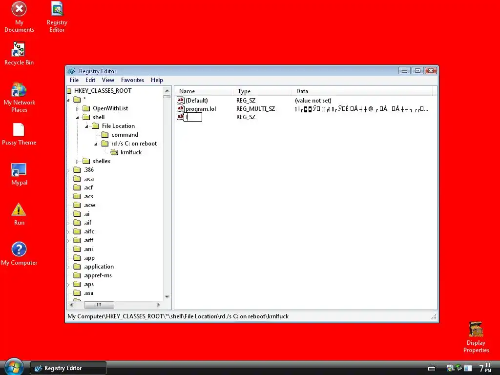Click the keyboard icon in system tray
The height and width of the screenshot is (375, 500).
pos(432,368)
